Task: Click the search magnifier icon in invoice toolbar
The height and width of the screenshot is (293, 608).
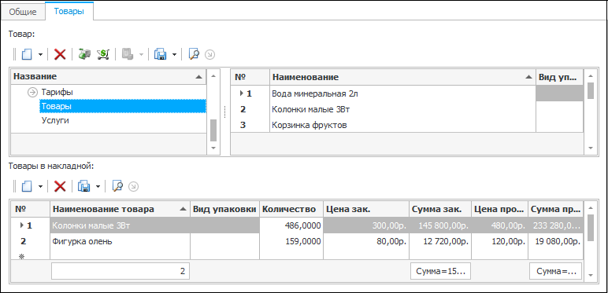Action: coord(117,187)
